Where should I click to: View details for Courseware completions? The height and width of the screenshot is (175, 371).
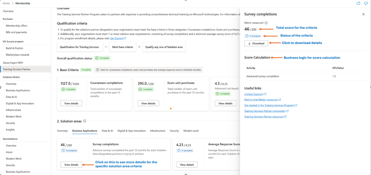pyautogui.click(x=71, y=103)
